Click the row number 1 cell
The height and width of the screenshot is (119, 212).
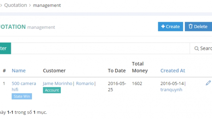(x=4, y=84)
